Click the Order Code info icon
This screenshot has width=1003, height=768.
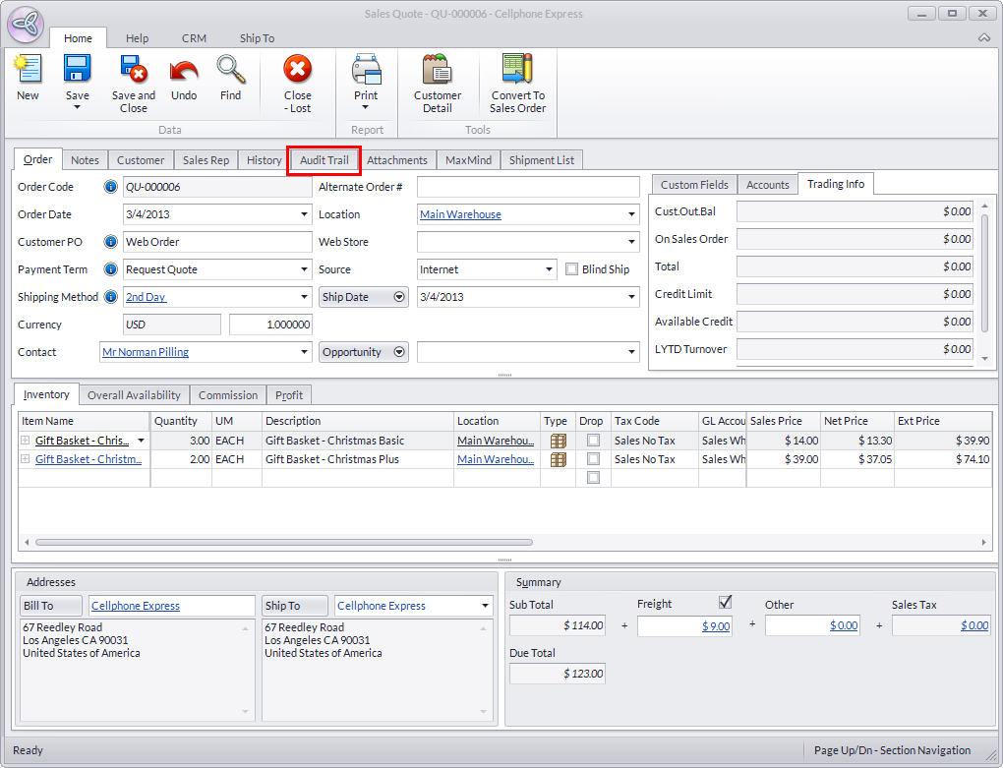click(x=110, y=187)
